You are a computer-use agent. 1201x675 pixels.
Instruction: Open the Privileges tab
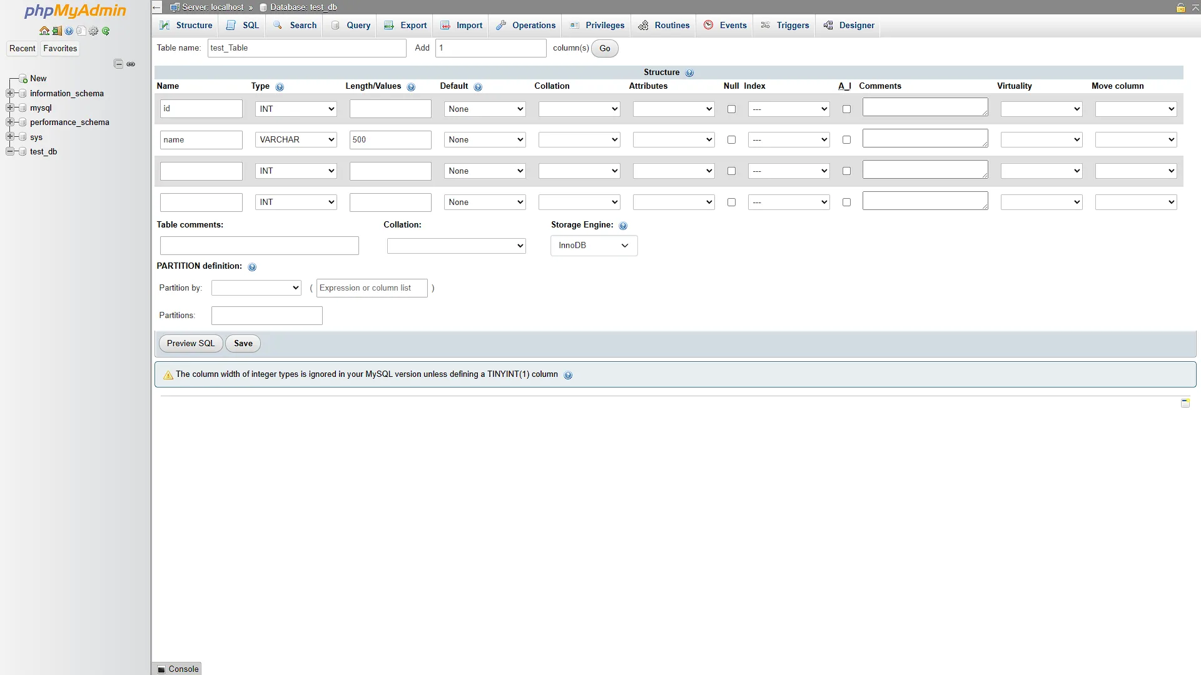597,26
